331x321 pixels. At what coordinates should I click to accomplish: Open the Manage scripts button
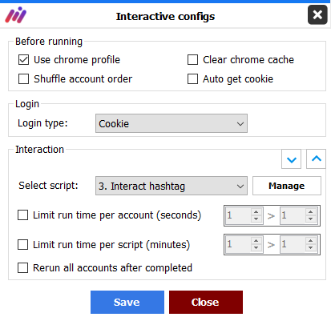pos(287,186)
